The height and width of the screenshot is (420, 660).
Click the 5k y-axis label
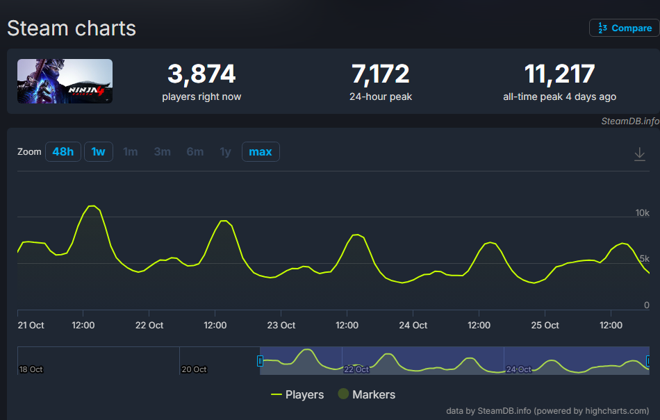[645, 258]
